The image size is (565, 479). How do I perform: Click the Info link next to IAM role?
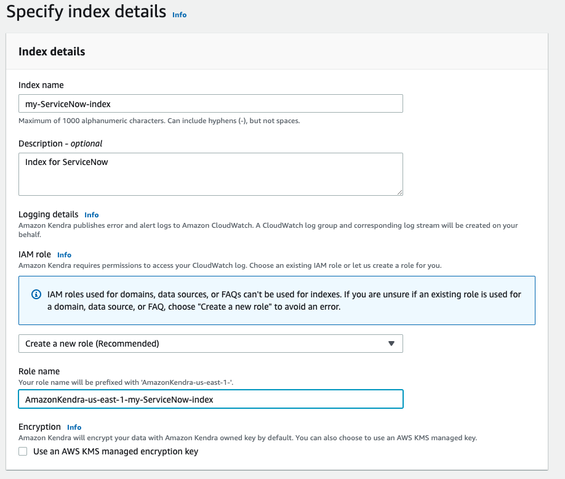[64, 255]
